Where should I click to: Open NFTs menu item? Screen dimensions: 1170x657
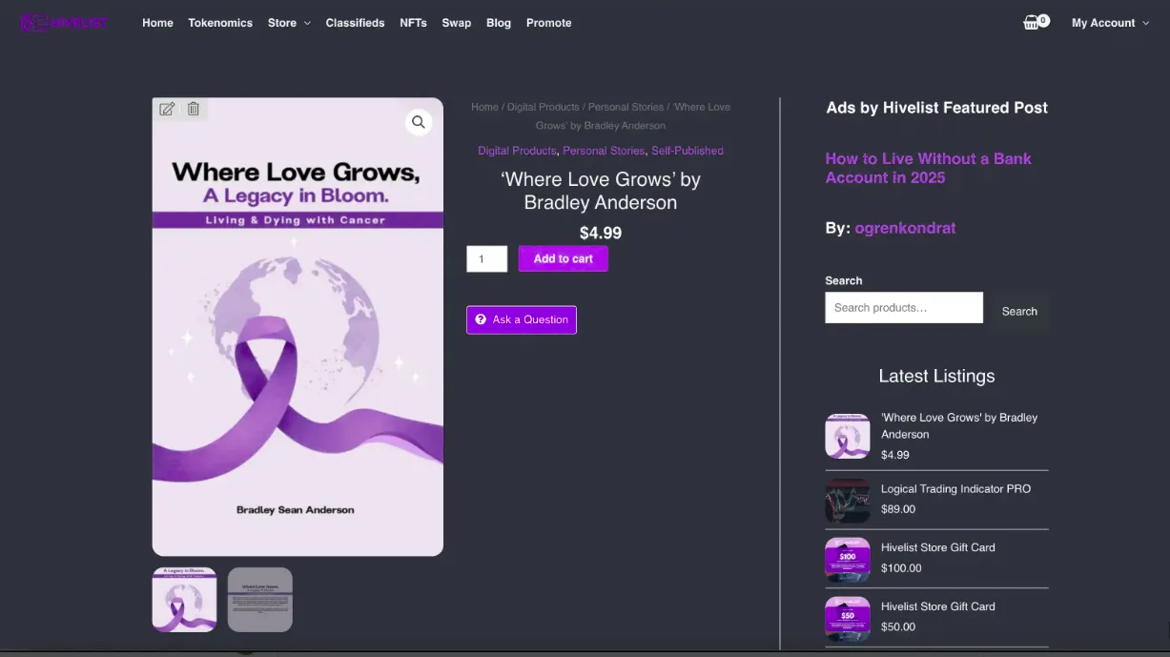coord(413,23)
